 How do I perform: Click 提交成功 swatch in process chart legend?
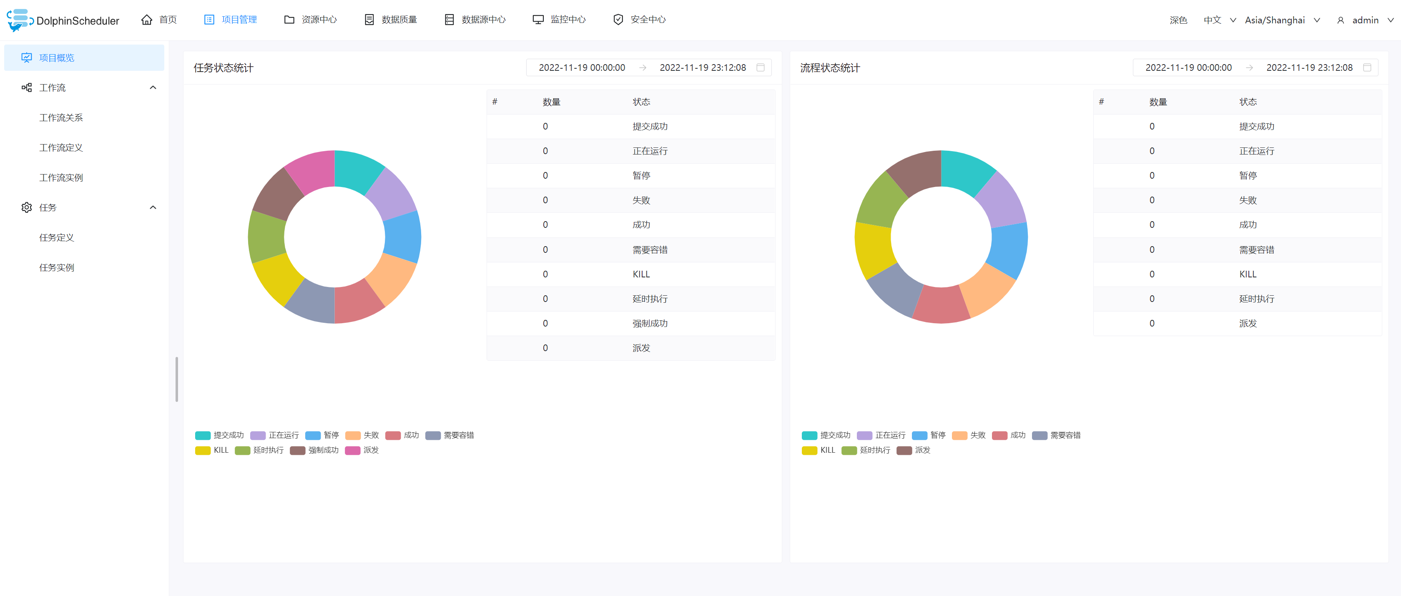(809, 435)
